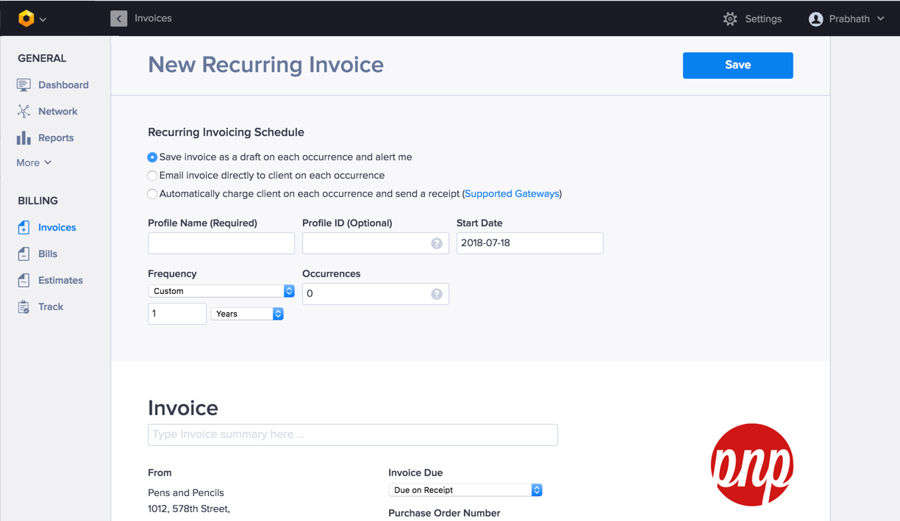Open the Prabhath user account menu

point(846,19)
